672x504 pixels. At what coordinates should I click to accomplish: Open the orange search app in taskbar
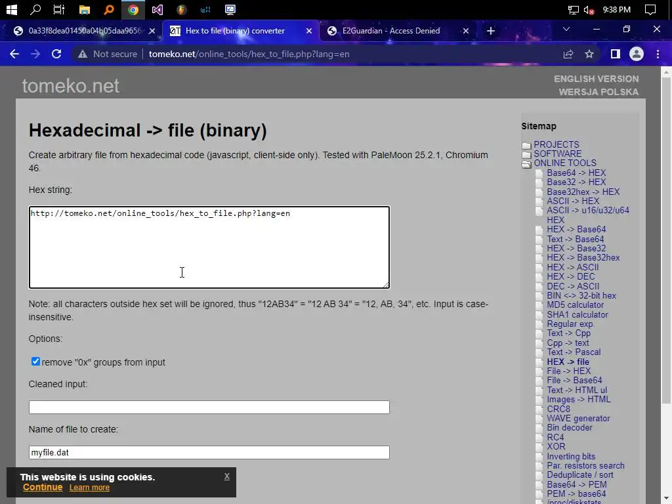click(109, 9)
